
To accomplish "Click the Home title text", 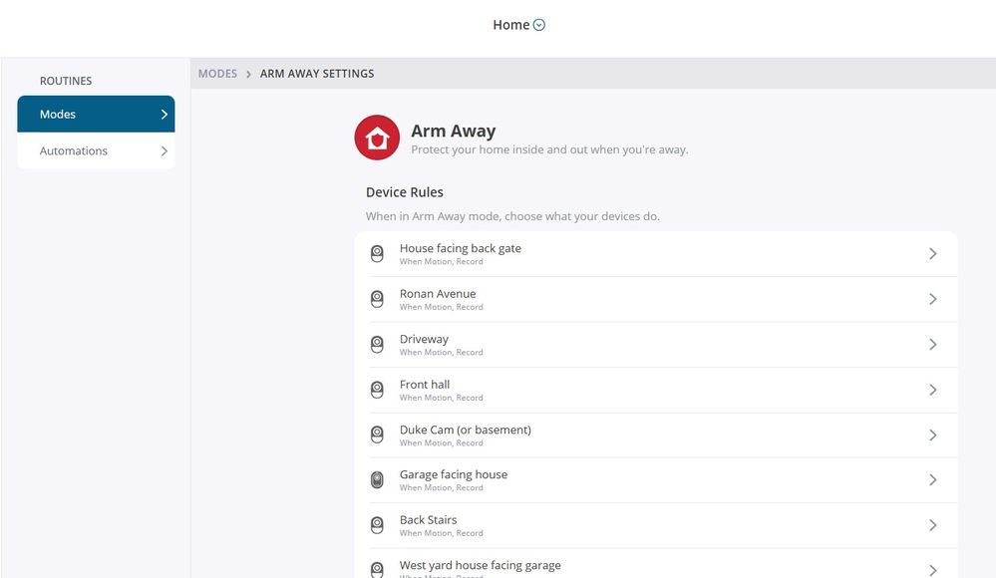I will (510, 25).
